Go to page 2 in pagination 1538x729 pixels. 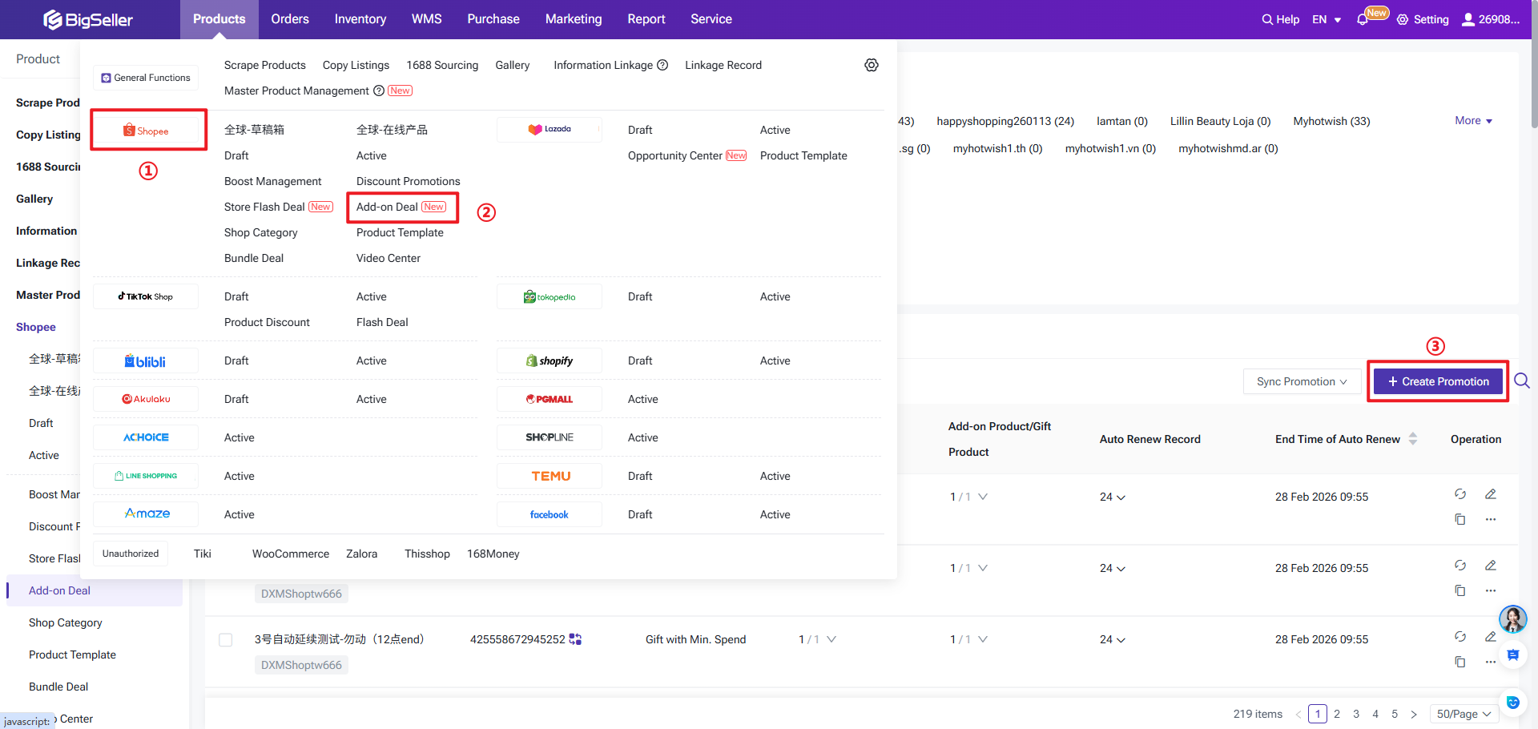pos(1337,714)
